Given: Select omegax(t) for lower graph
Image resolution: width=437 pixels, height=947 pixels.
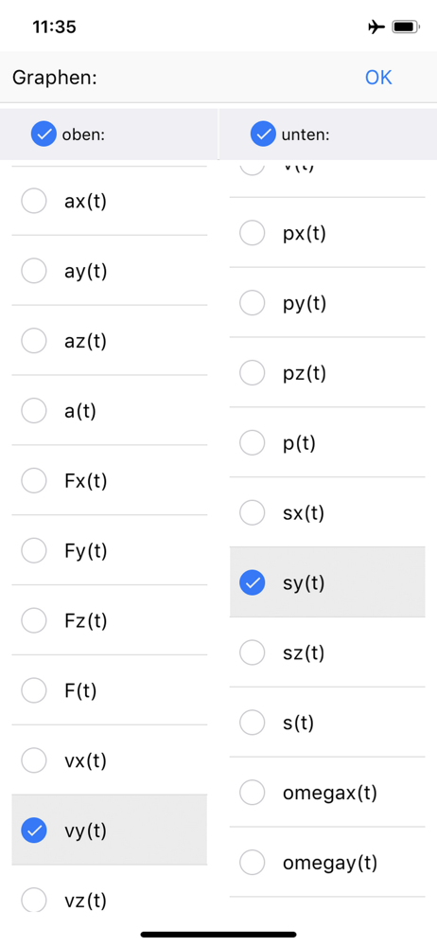Looking at the screenshot, I should pyautogui.click(x=327, y=793).
